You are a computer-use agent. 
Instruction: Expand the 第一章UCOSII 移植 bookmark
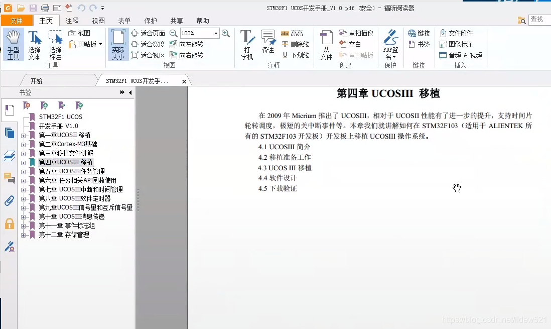click(x=23, y=136)
